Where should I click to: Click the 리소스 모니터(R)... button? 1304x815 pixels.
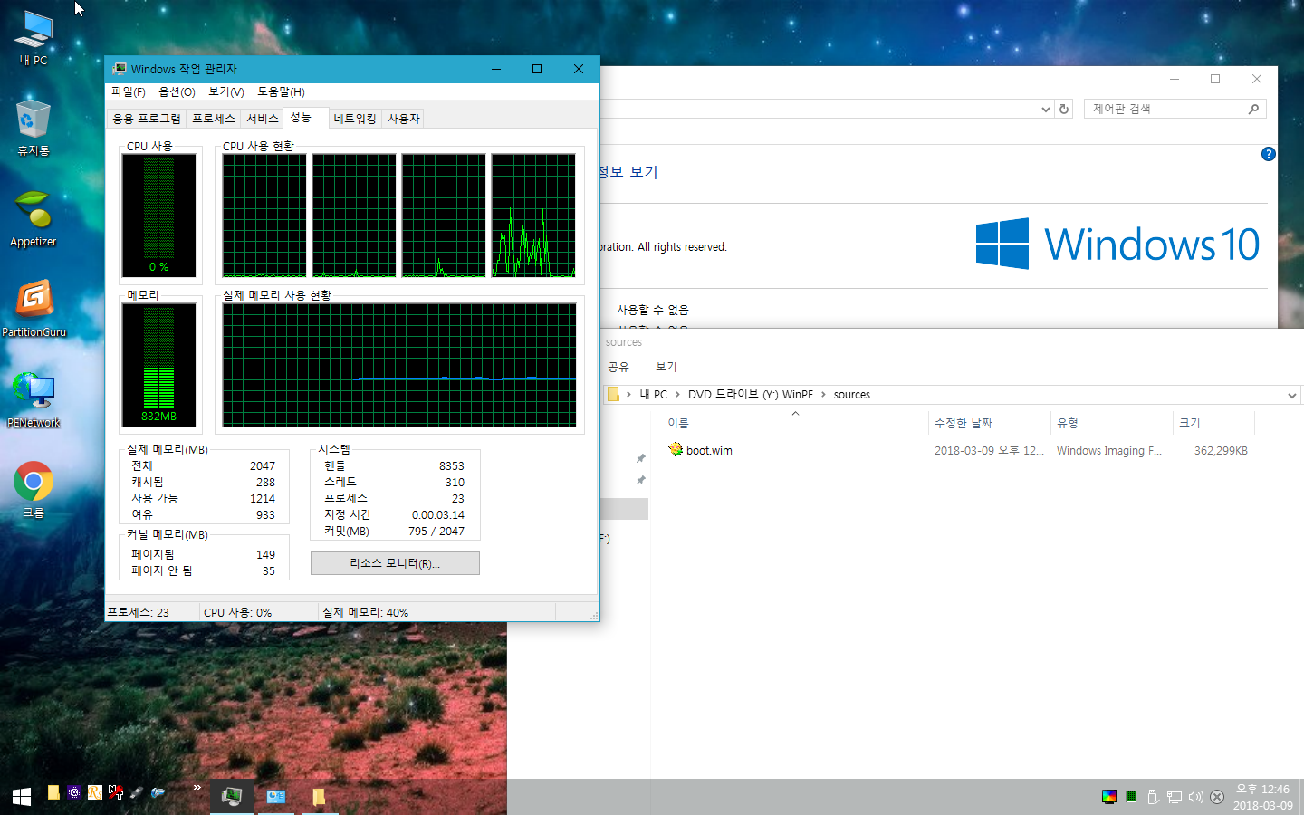(x=395, y=563)
